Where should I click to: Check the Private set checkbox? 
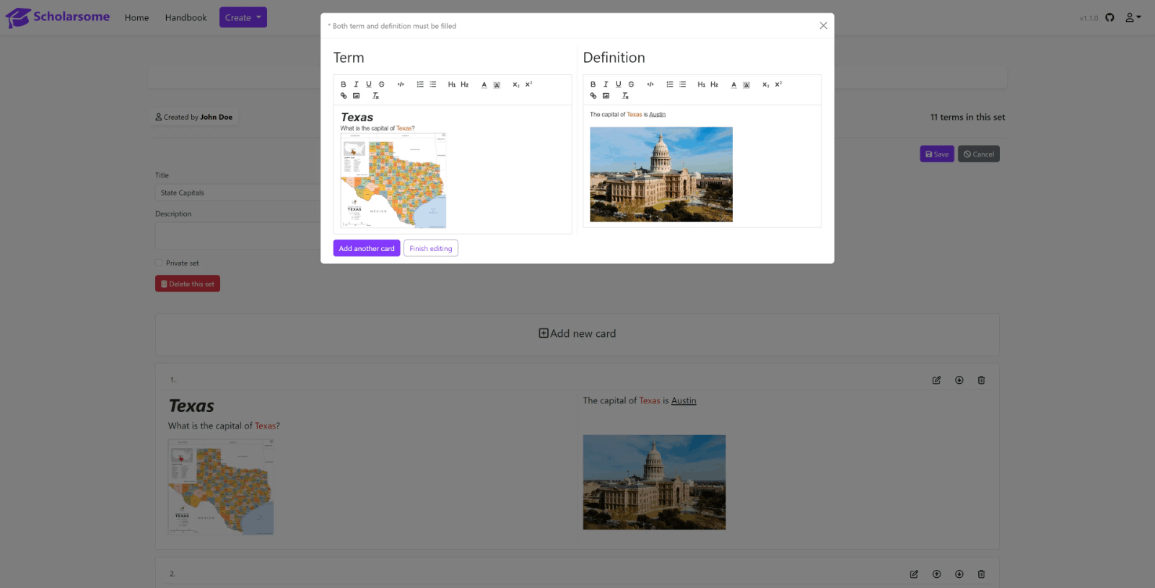pos(160,263)
